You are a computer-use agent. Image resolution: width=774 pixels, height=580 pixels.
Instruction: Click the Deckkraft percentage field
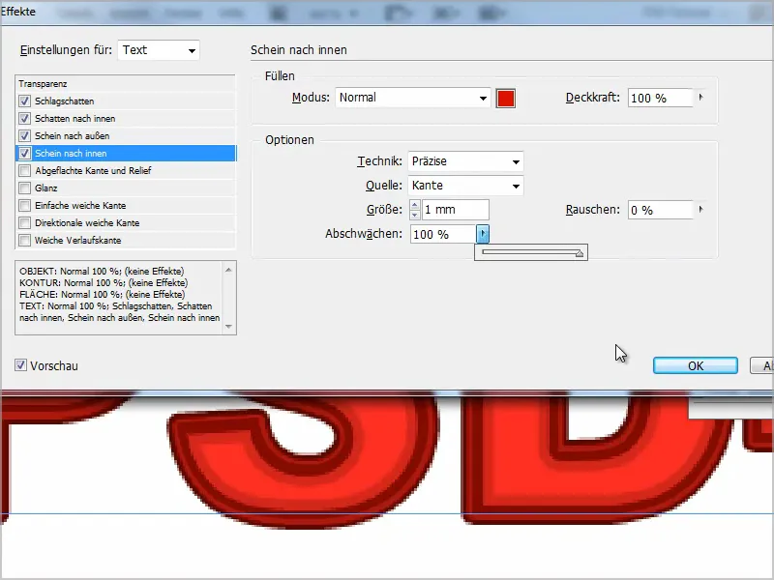[661, 98]
